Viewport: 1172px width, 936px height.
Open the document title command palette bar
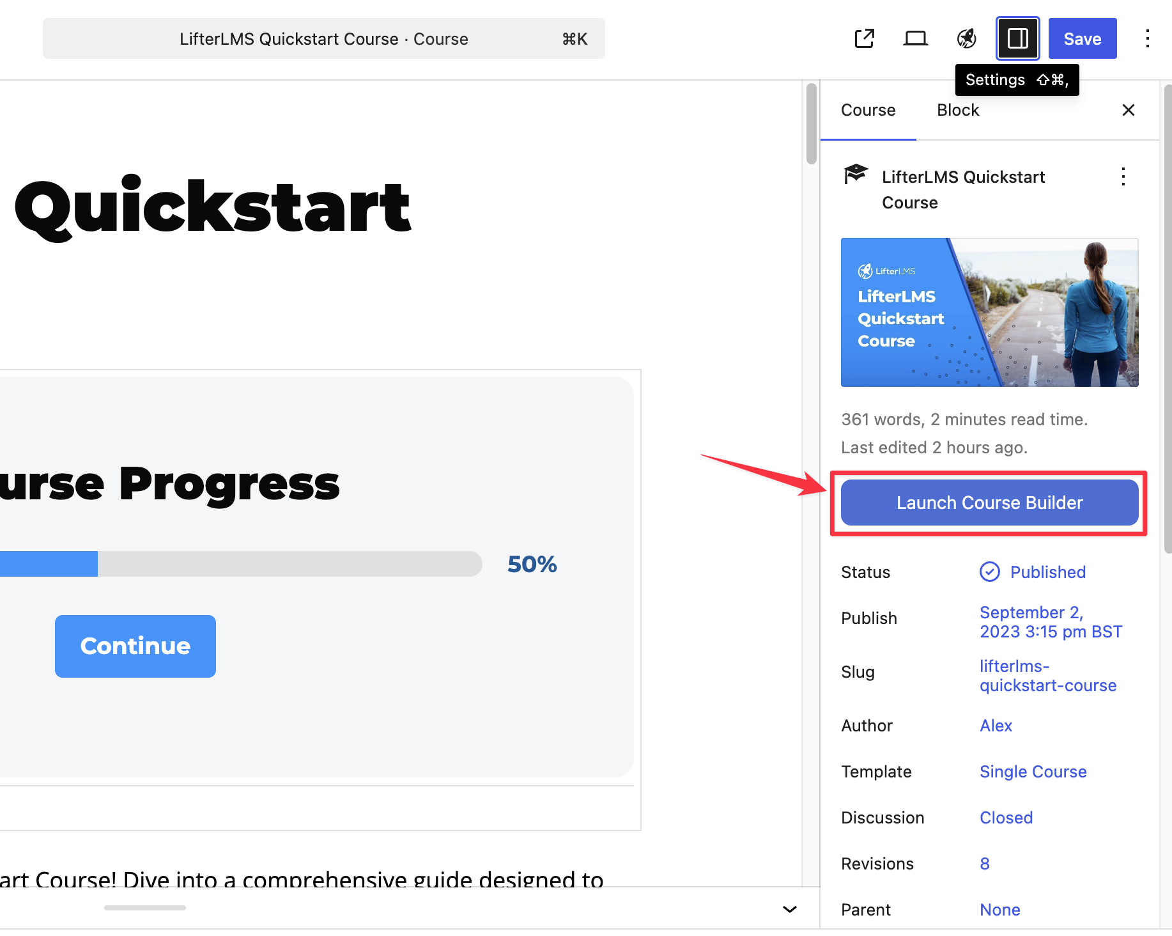pyautogui.click(x=324, y=38)
